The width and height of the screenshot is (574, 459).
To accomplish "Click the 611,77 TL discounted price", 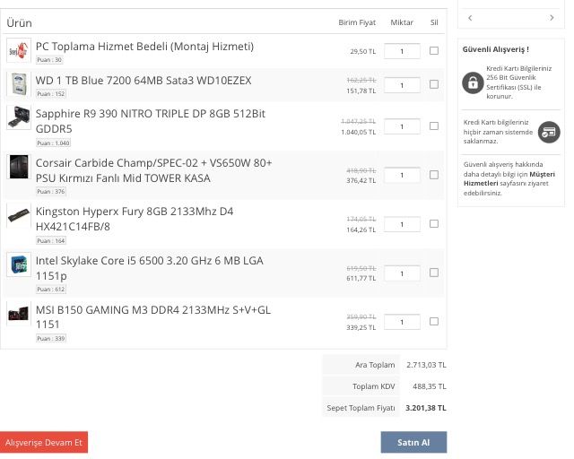I will [361, 279].
